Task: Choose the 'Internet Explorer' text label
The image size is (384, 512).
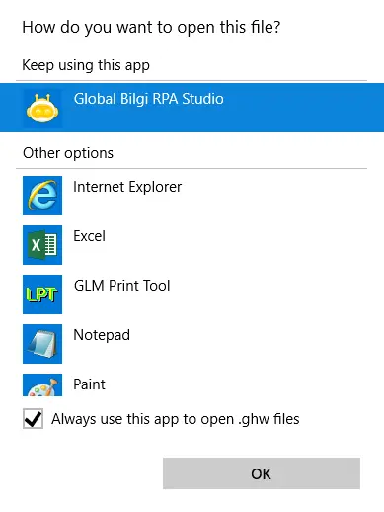Action: (127, 187)
